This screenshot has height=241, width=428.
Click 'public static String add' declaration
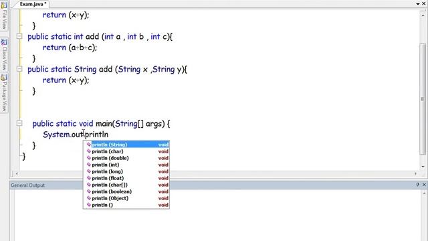pyautogui.click(x=107, y=70)
